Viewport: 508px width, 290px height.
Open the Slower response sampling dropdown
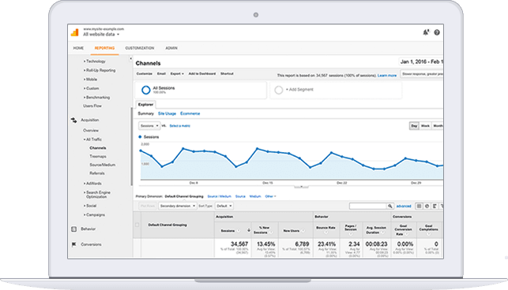tap(422, 74)
